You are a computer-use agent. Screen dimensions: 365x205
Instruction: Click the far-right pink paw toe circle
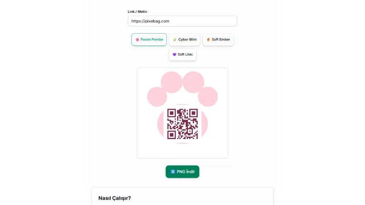[208, 96]
